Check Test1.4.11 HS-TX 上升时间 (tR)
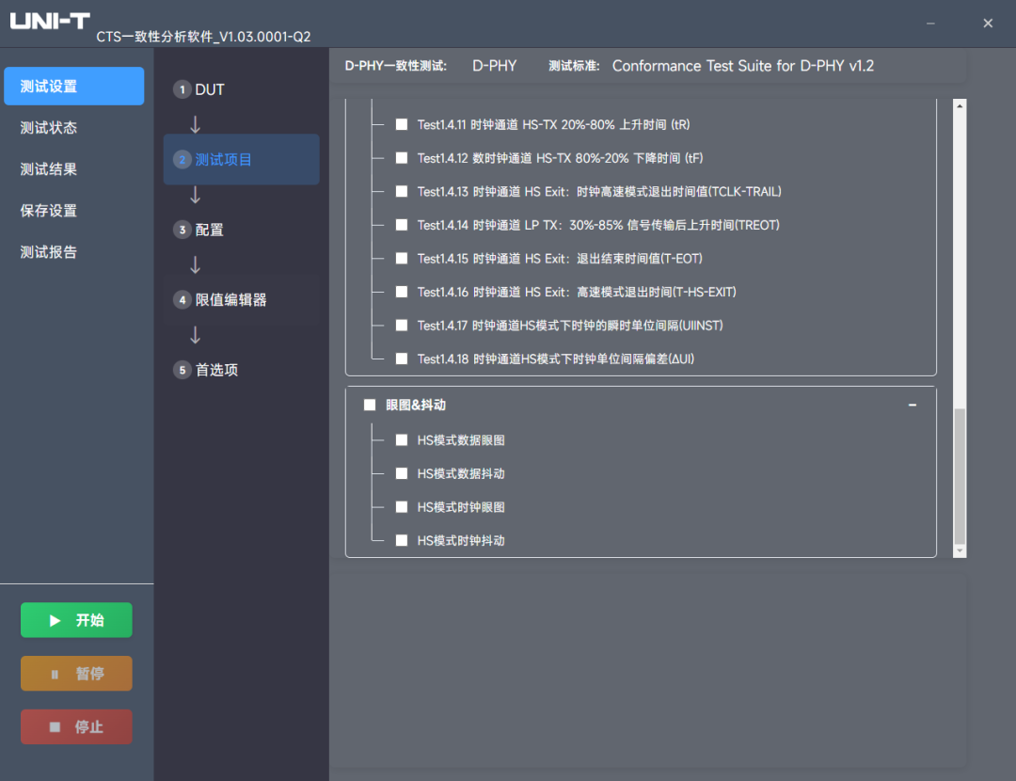The height and width of the screenshot is (781, 1016). tap(402, 124)
